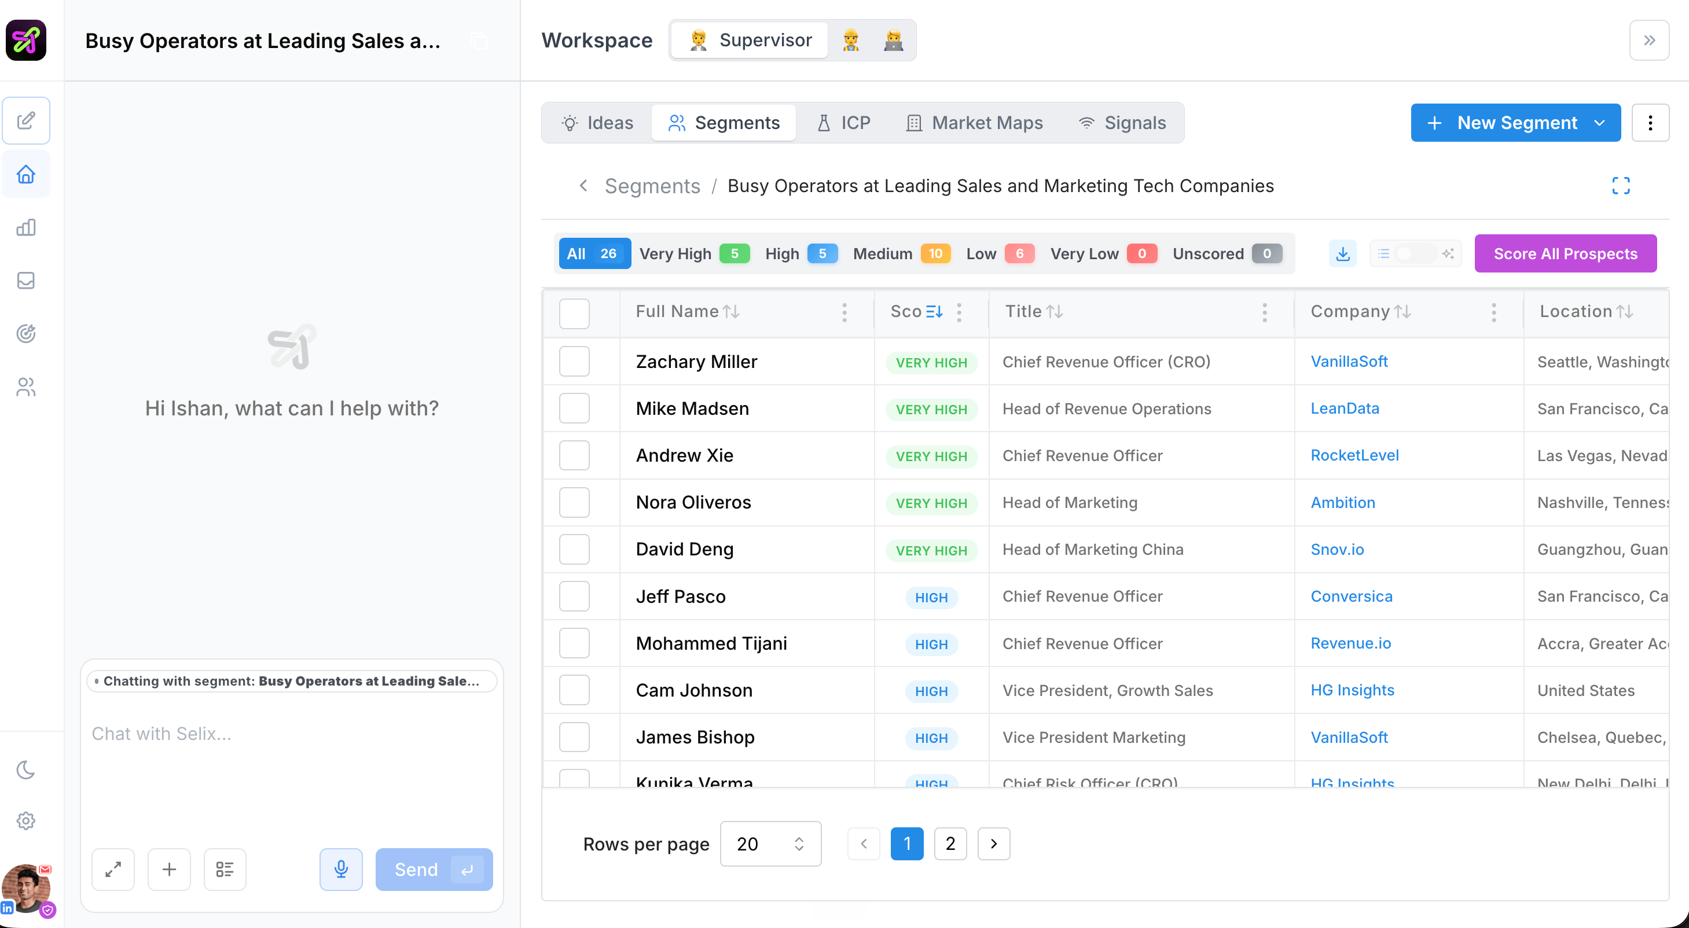Enter fullscreen view of the segment
The width and height of the screenshot is (1689, 928).
point(1621,186)
